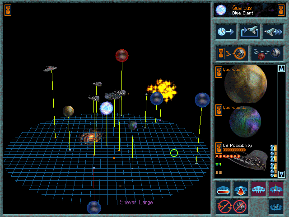
Task: Click the vertical tilt galaxy view button
Action: (x=241, y=189)
